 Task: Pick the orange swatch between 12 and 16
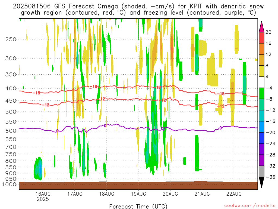tap(261, 49)
